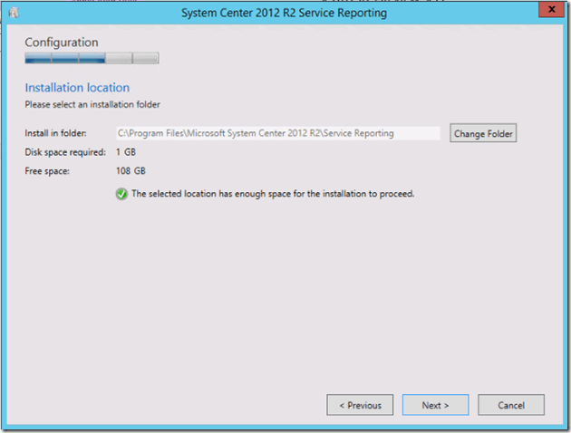Click the enough space confirmation message

(x=273, y=193)
